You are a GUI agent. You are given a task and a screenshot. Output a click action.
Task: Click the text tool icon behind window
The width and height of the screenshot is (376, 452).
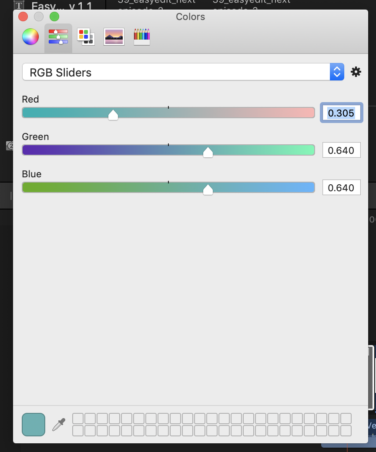[19, 6]
